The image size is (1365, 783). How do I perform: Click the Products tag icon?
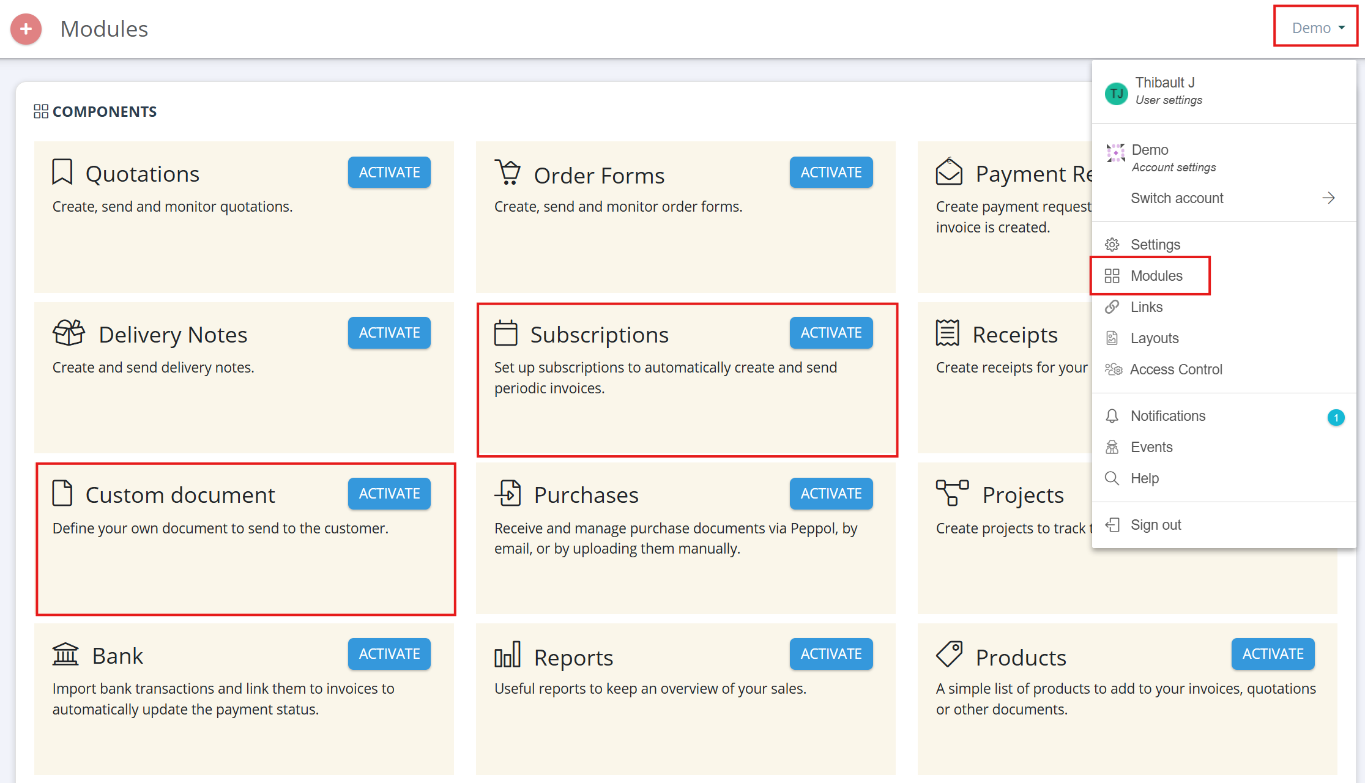pyautogui.click(x=950, y=654)
